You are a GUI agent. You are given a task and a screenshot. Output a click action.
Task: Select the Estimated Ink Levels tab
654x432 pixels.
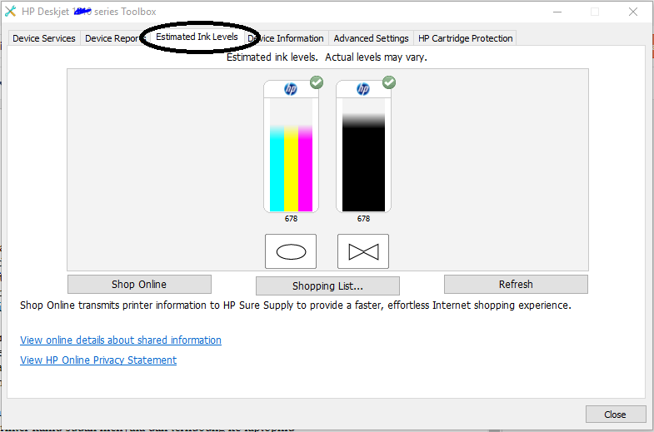(x=197, y=37)
